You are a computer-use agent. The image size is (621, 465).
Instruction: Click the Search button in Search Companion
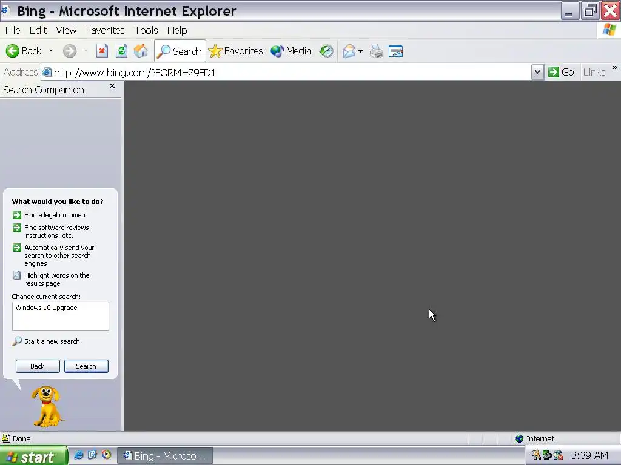[x=86, y=366]
